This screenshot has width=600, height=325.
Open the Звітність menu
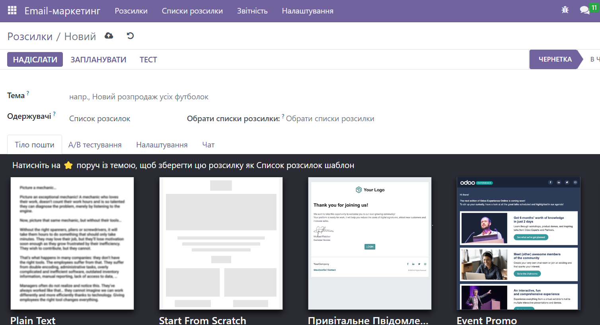pyautogui.click(x=252, y=11)
